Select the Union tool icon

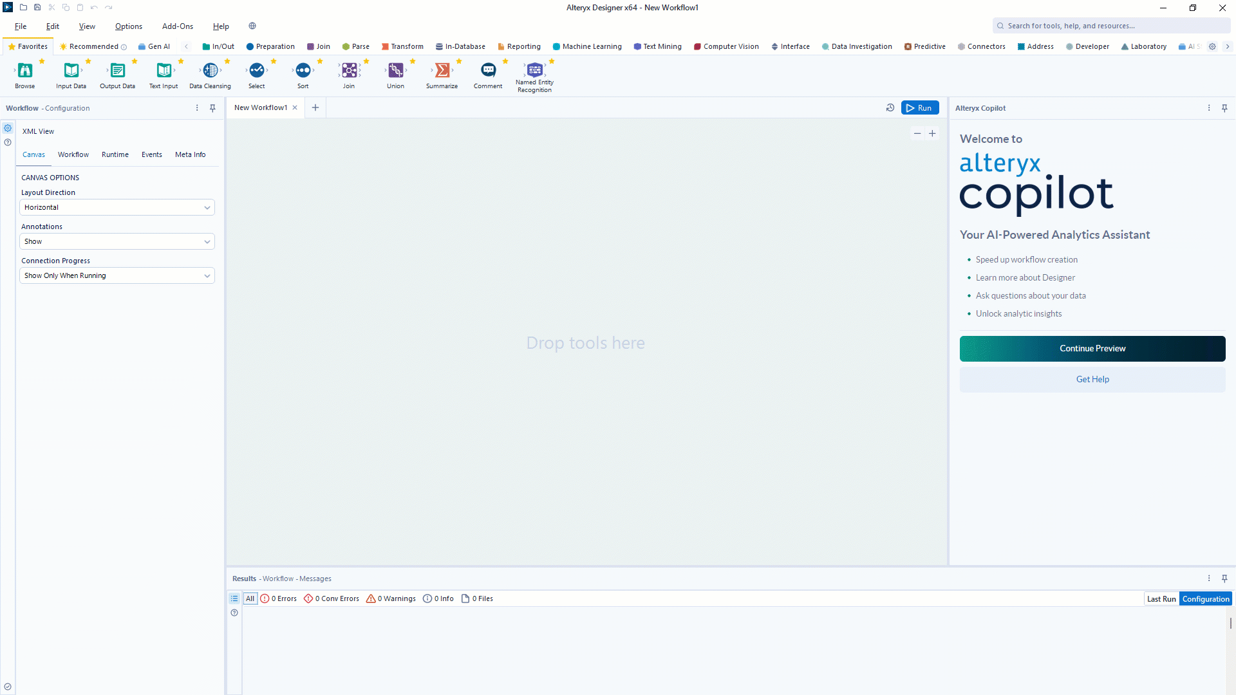click(x=396, y=70)
